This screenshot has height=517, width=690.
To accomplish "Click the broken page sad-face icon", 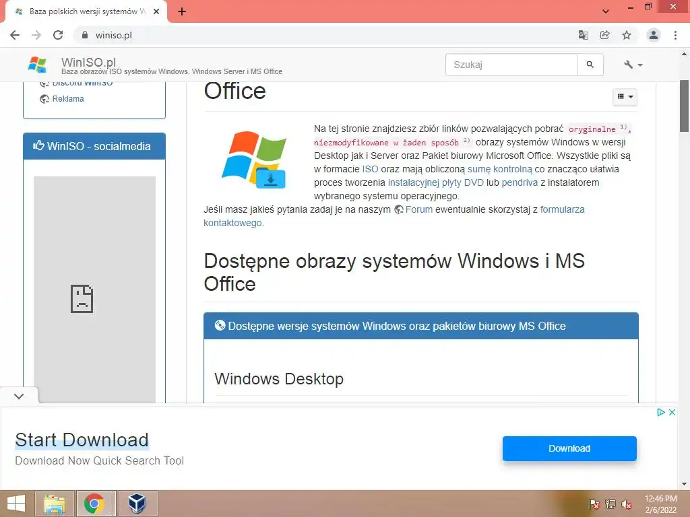I will point(82,299).
